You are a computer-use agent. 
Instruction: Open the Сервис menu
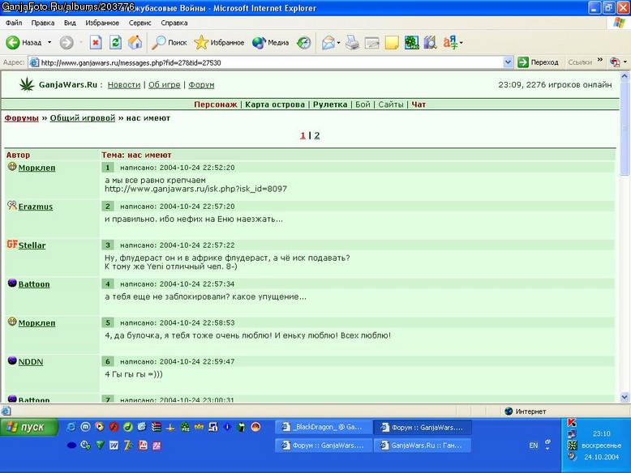pyautogui.click(x=140, y=23)
